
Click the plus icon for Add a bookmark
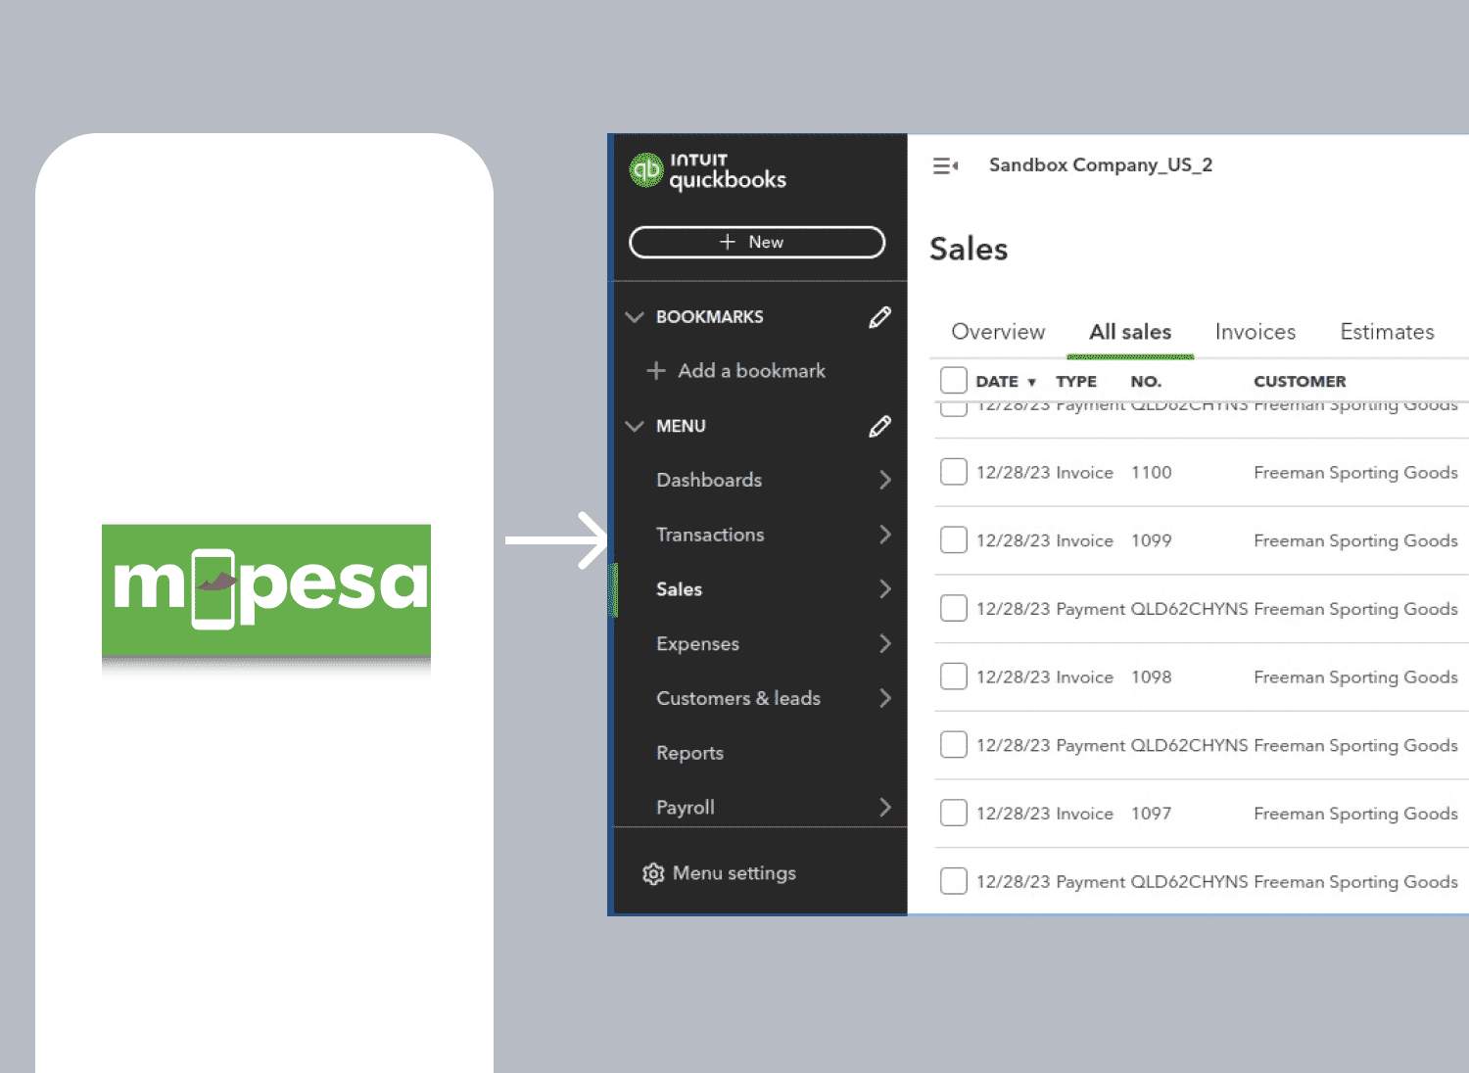click(x=656, y=371)
